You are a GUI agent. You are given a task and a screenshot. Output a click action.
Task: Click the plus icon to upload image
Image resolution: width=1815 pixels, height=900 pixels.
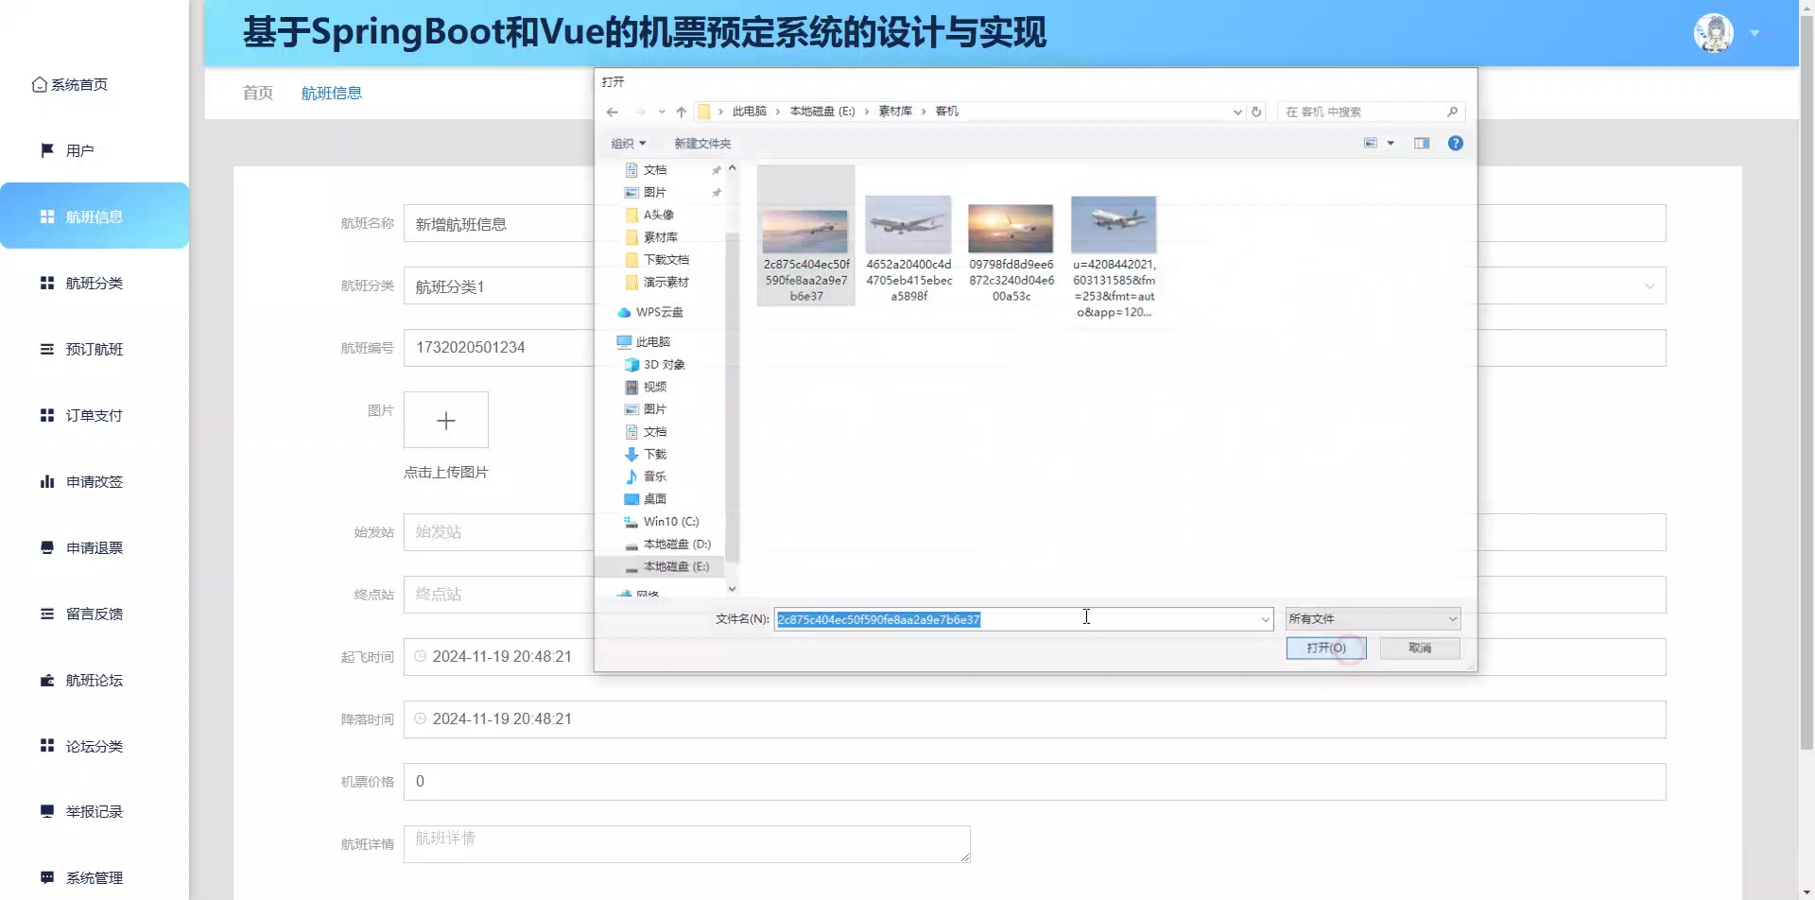446,420
